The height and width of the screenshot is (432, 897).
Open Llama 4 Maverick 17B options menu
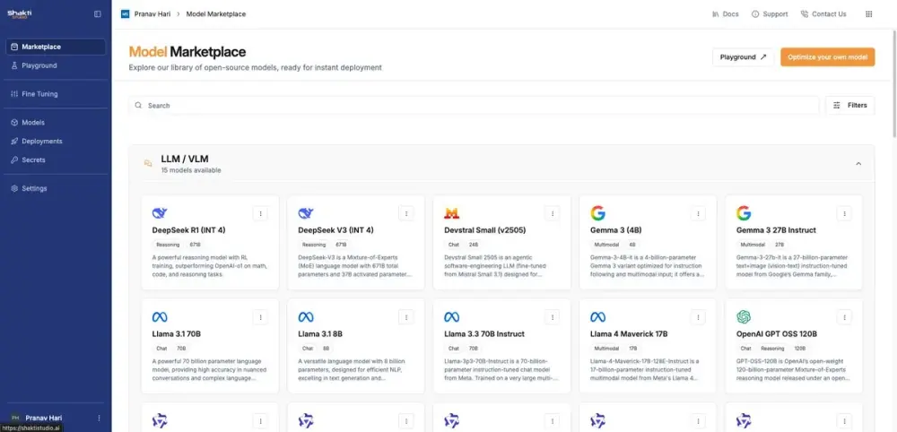tap(698, 317)
